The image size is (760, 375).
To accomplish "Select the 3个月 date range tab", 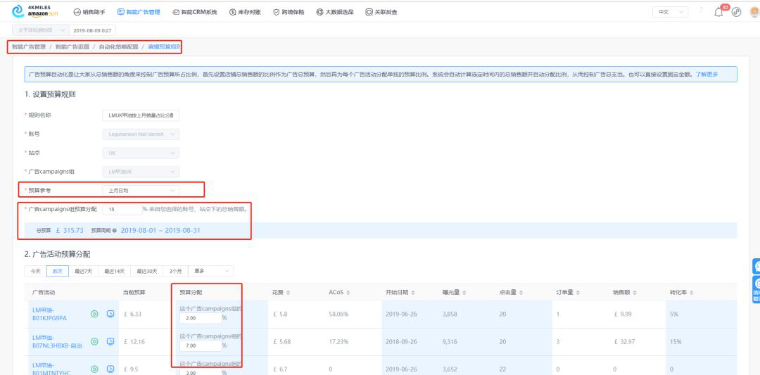I will (176, 272).
